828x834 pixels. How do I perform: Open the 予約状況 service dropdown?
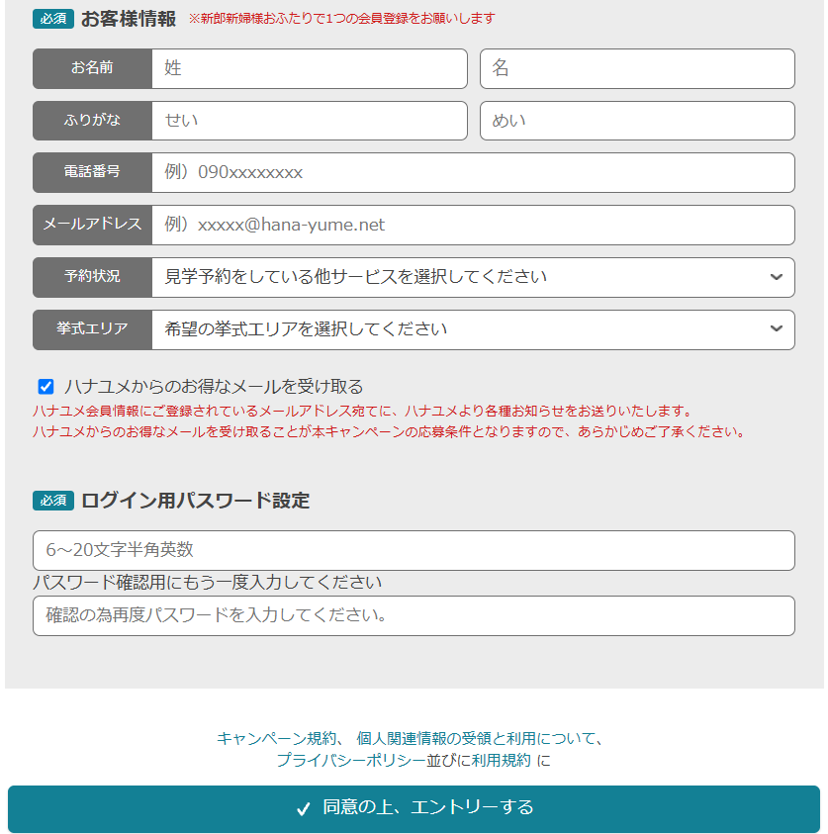coord(473,277)
